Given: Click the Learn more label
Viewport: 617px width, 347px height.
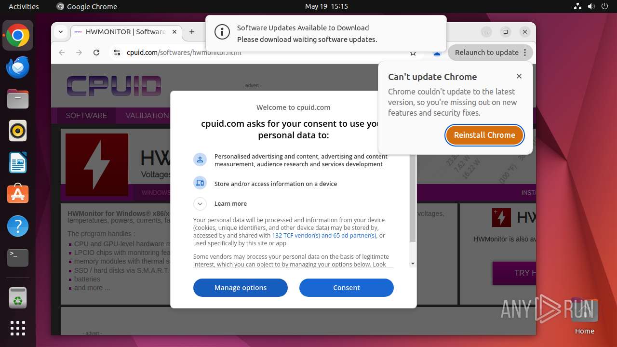Looking at the screenshot, I should pyautogui.click(x=230, y=204).
